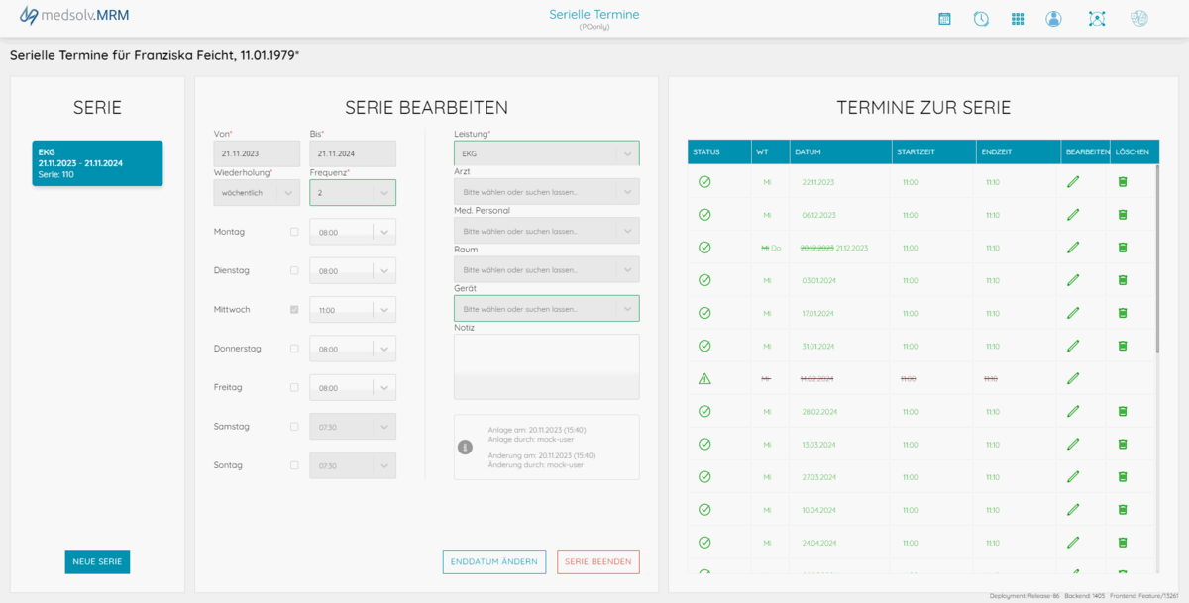Screen dimensions: 1189x603
Task: Toggle the Mittwoch checkbox
Action: tap(294, 310)
